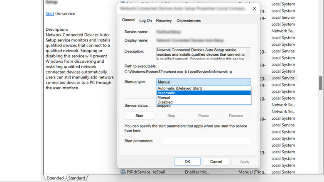324x182 pixels.
Task: Click the Enables trig... description cell
Action: pyautogui.click(x=197, y=172)
